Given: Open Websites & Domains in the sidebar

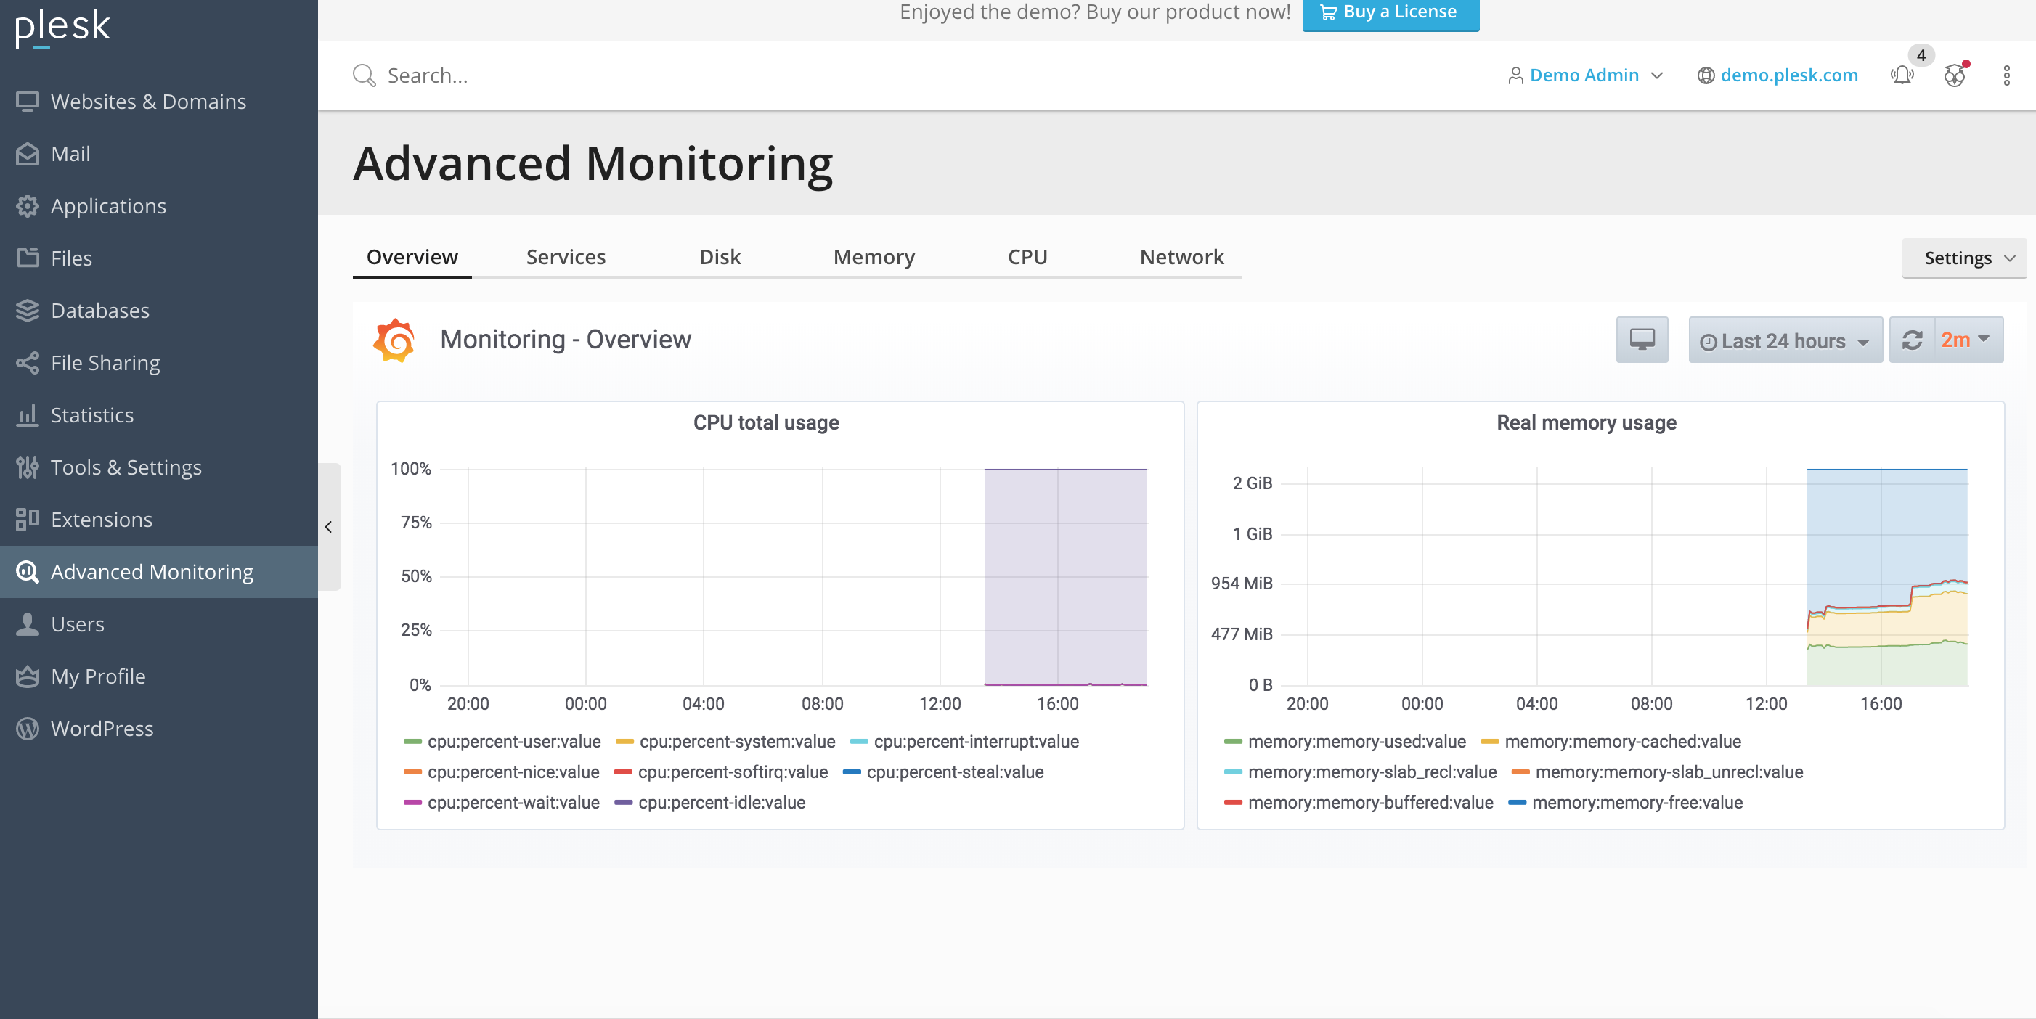Looking at the screenshot, I should click(x=159, y=101).
